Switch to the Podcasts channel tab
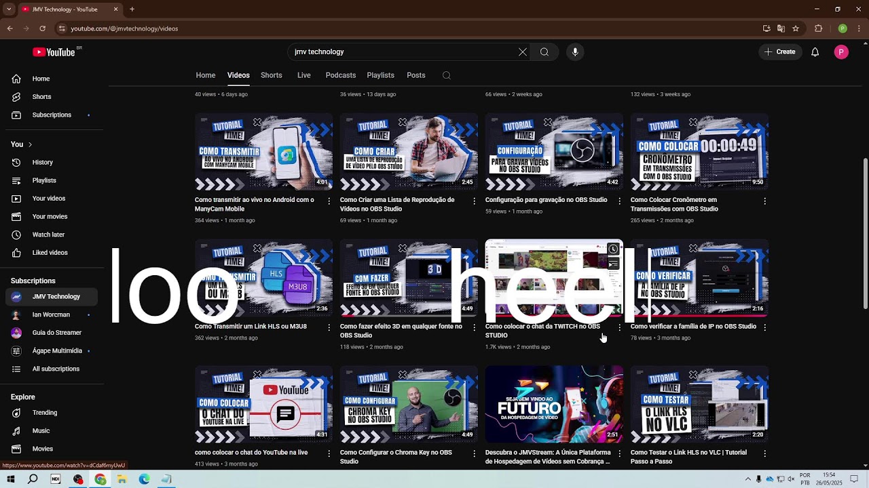This screenshot has width=869, height=488. pos(341,75)
